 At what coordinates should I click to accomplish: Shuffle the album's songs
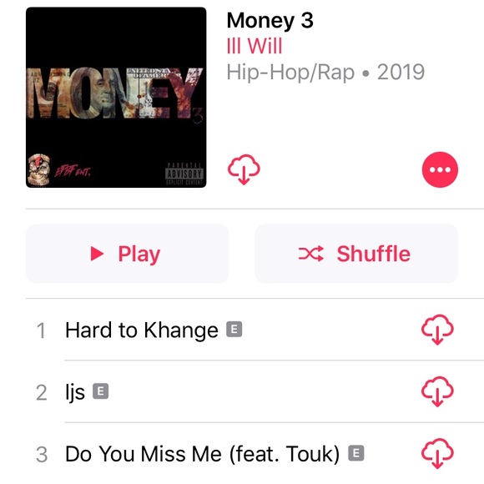click(x=356, y=254)
